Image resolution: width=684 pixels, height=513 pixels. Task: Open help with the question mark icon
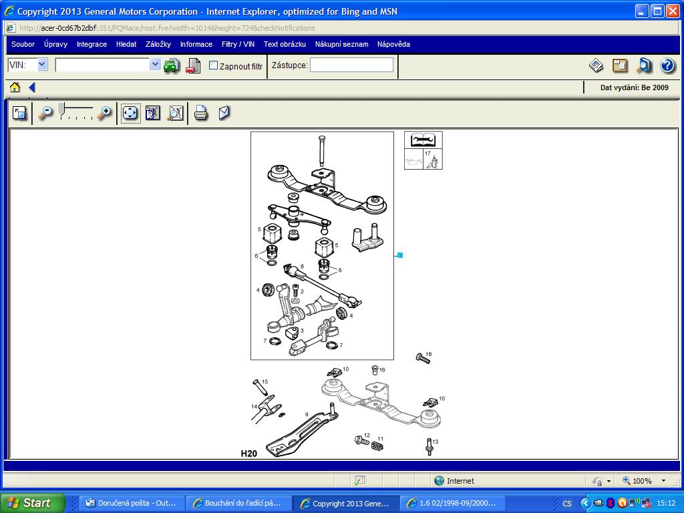pyautogui.click(x=667, y=65)
